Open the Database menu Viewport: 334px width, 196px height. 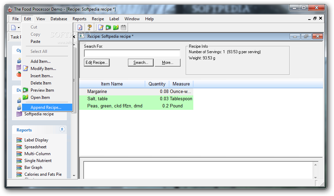[59, 19]
